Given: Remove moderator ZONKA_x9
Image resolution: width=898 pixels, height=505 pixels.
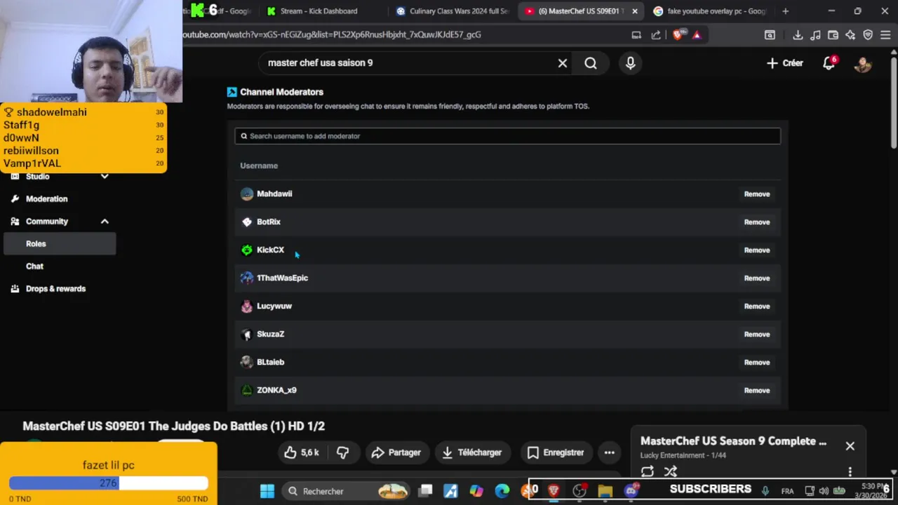Looking at the screenshot, I should pos(756,391).
